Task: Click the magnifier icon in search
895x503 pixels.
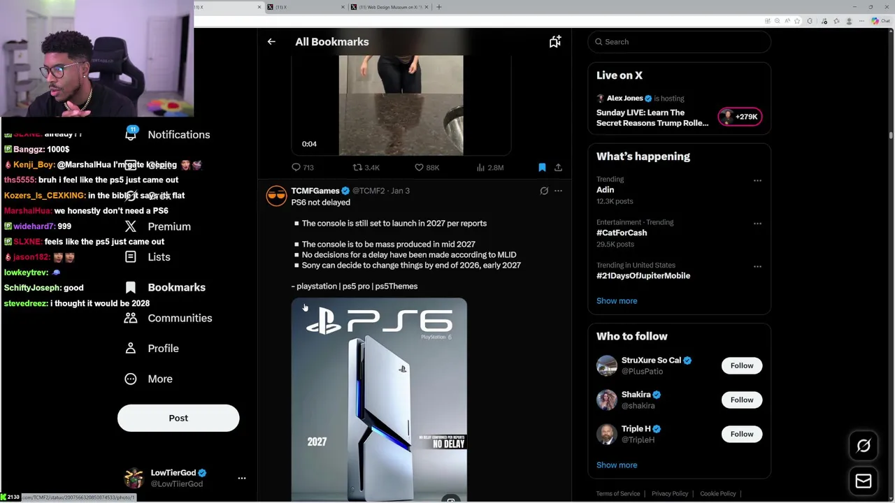Action: pyautogui.click(x=599, y=42)
